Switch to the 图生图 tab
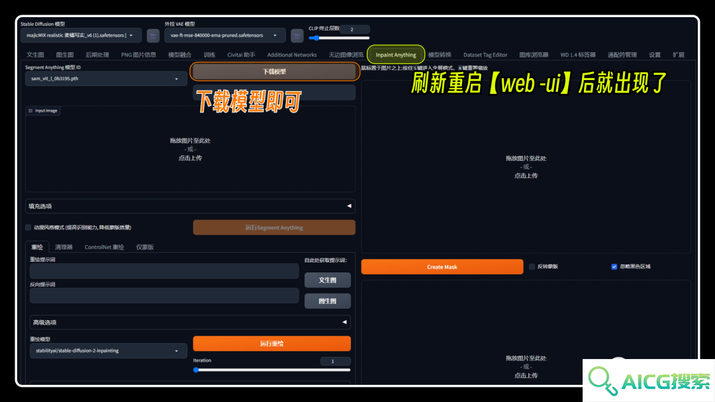This screenshot has width=715, height=402. pos(65,55)
